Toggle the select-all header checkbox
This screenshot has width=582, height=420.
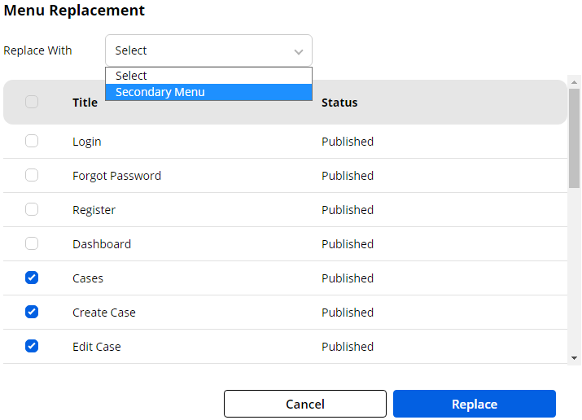tap(32, 102)
